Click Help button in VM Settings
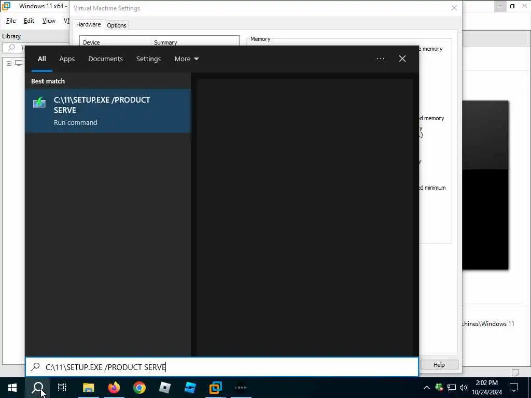This screenshot has width=531, height=398. tap(439, 365)
